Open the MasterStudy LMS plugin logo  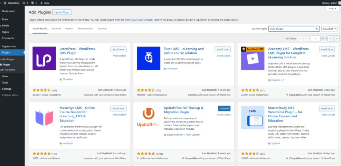[x=253, y=117]
